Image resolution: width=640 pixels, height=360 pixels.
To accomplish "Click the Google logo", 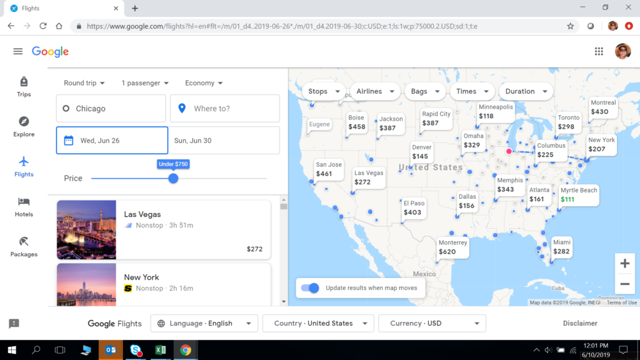I will pos(50,51).
